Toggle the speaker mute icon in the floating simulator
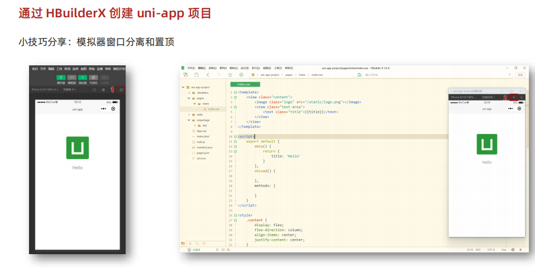Viewport: 535px width, 267px height. point(522,97)
